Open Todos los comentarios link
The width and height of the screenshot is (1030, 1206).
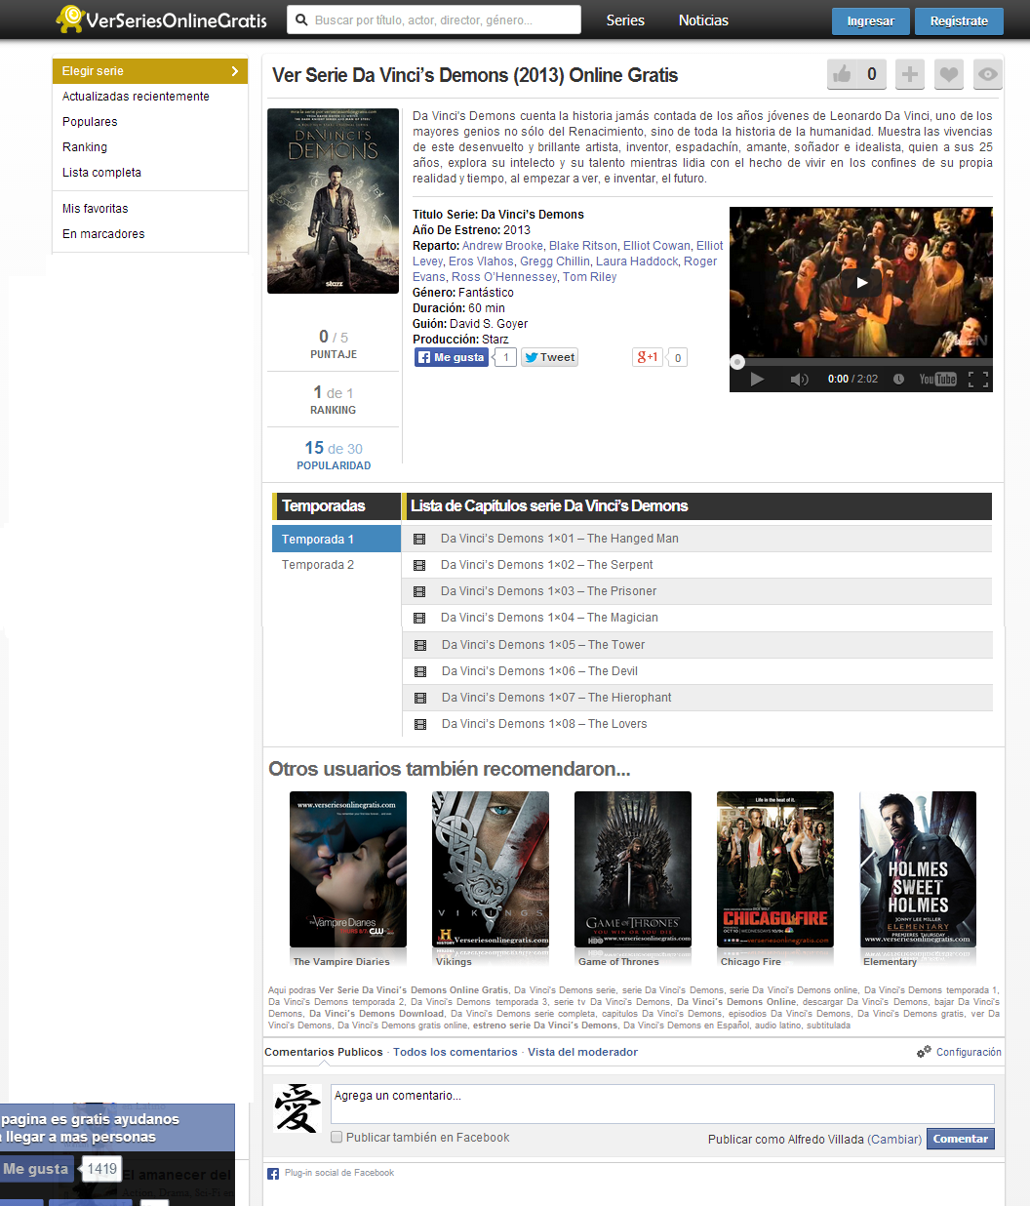tap(456, 1052)
